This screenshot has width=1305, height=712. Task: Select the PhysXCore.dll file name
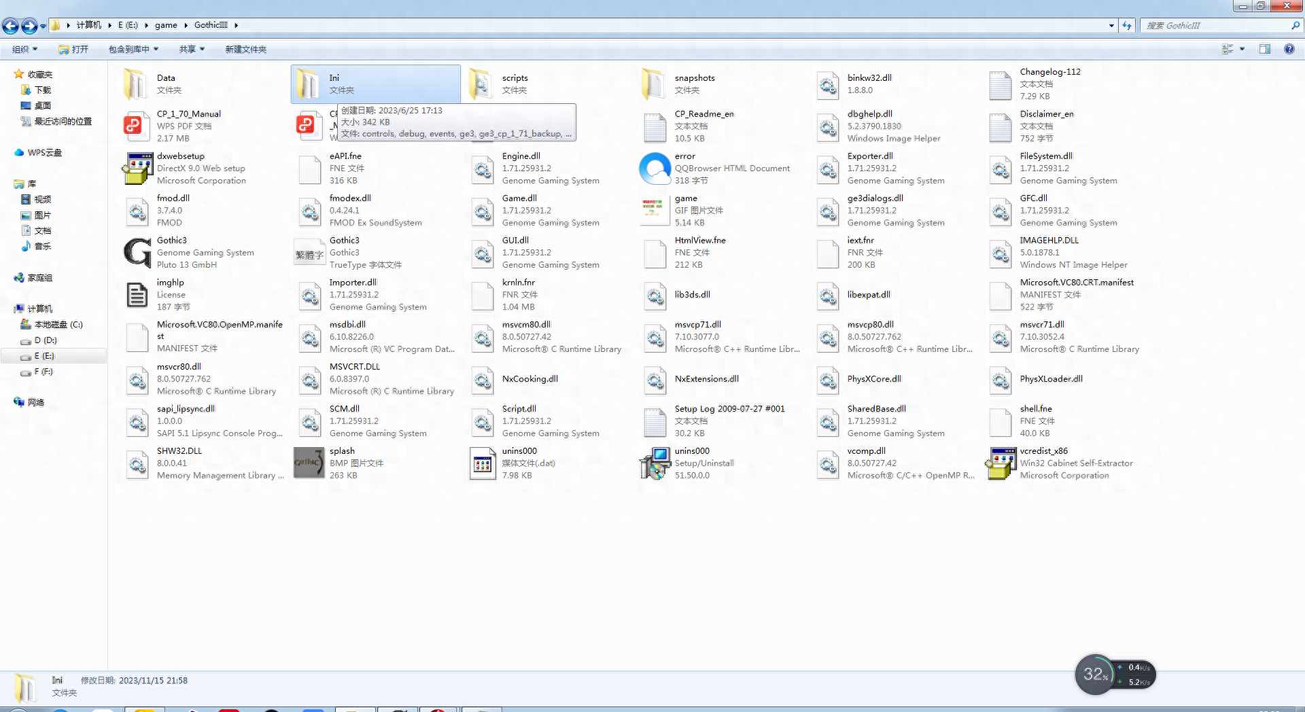click(874, 378)
